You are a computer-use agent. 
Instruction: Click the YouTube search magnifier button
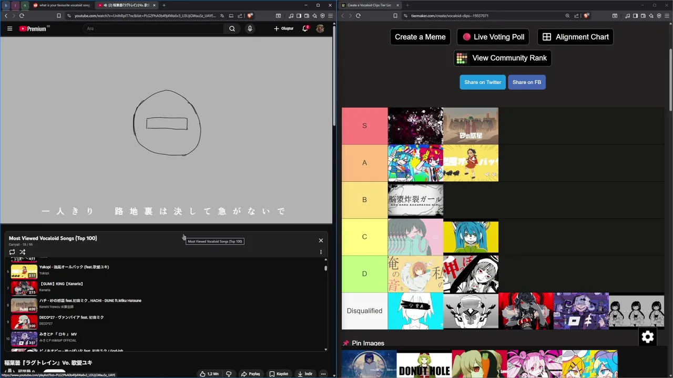(x=232, y=28)
